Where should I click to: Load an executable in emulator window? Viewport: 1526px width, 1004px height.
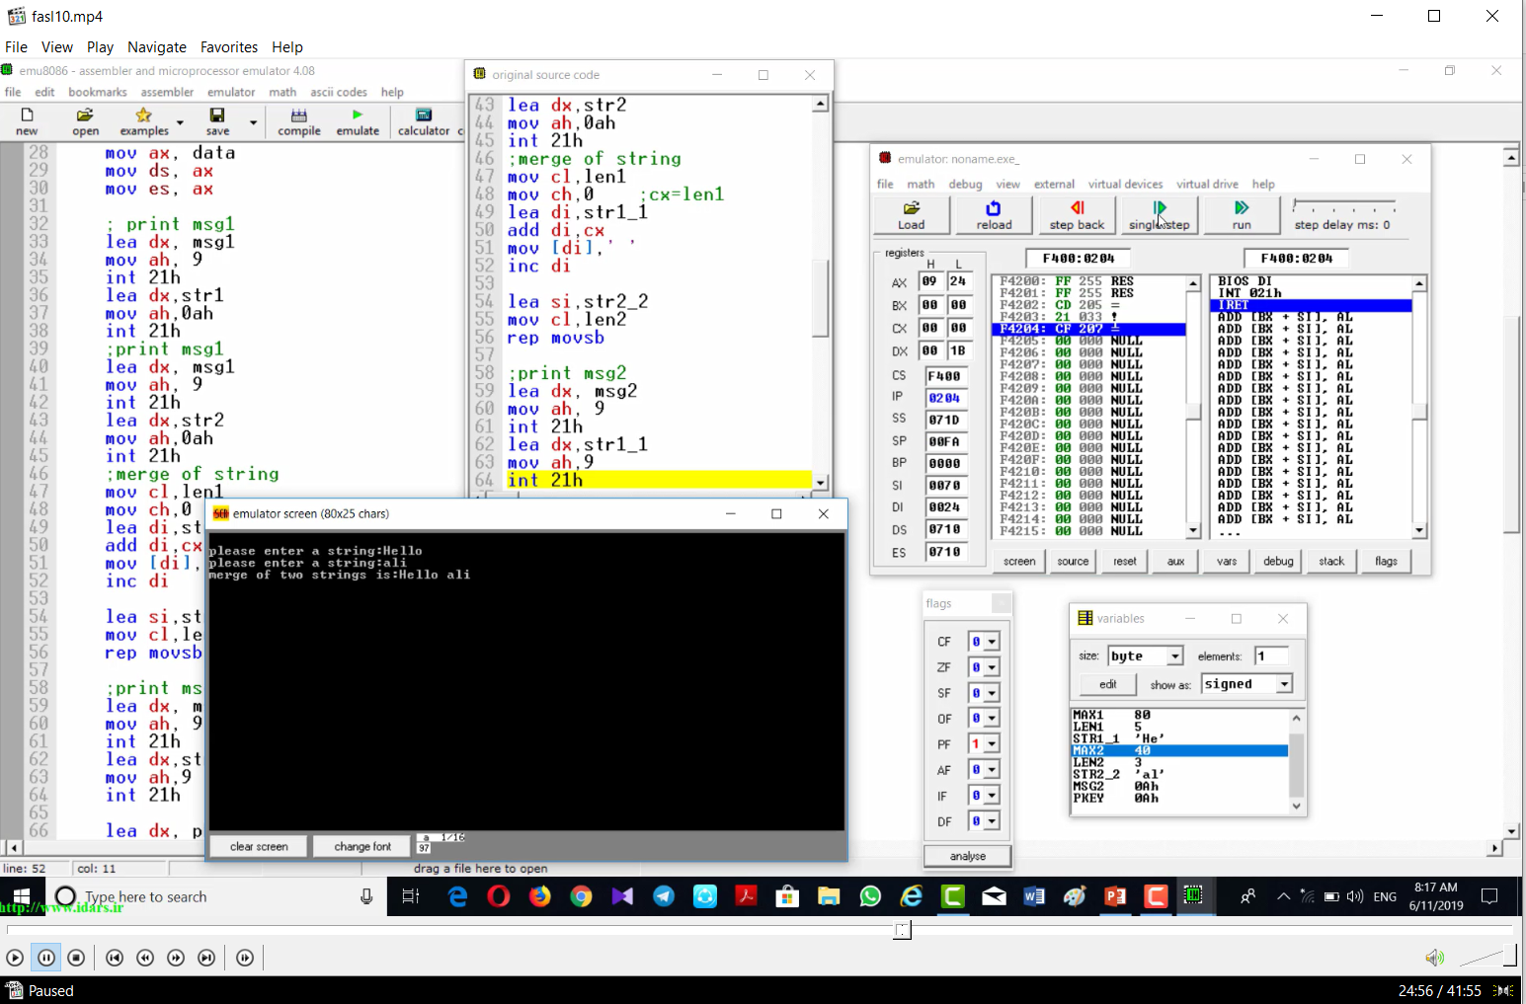(912, 214)
